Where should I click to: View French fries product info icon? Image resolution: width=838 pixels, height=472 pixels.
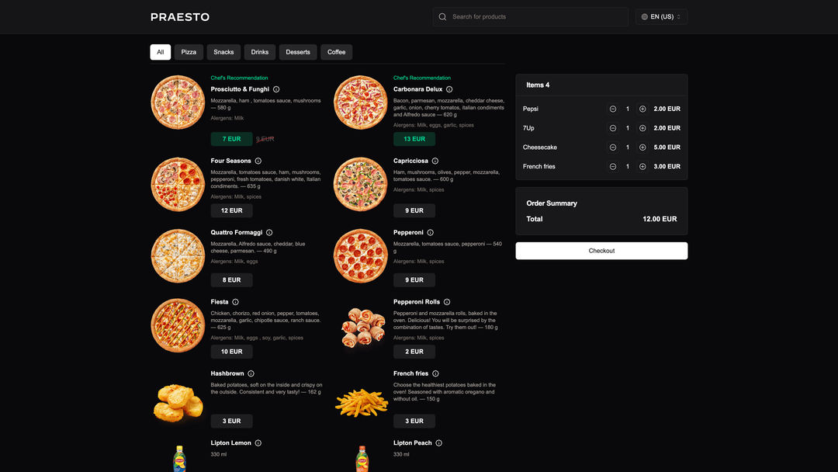click(435, 373)
